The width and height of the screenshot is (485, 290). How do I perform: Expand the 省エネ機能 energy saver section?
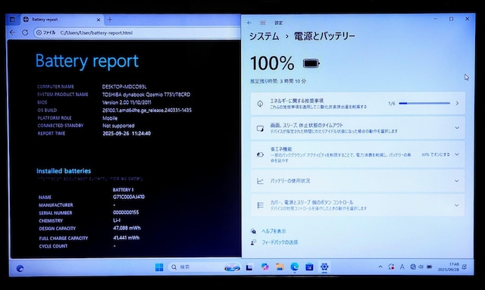coord(358,154)
